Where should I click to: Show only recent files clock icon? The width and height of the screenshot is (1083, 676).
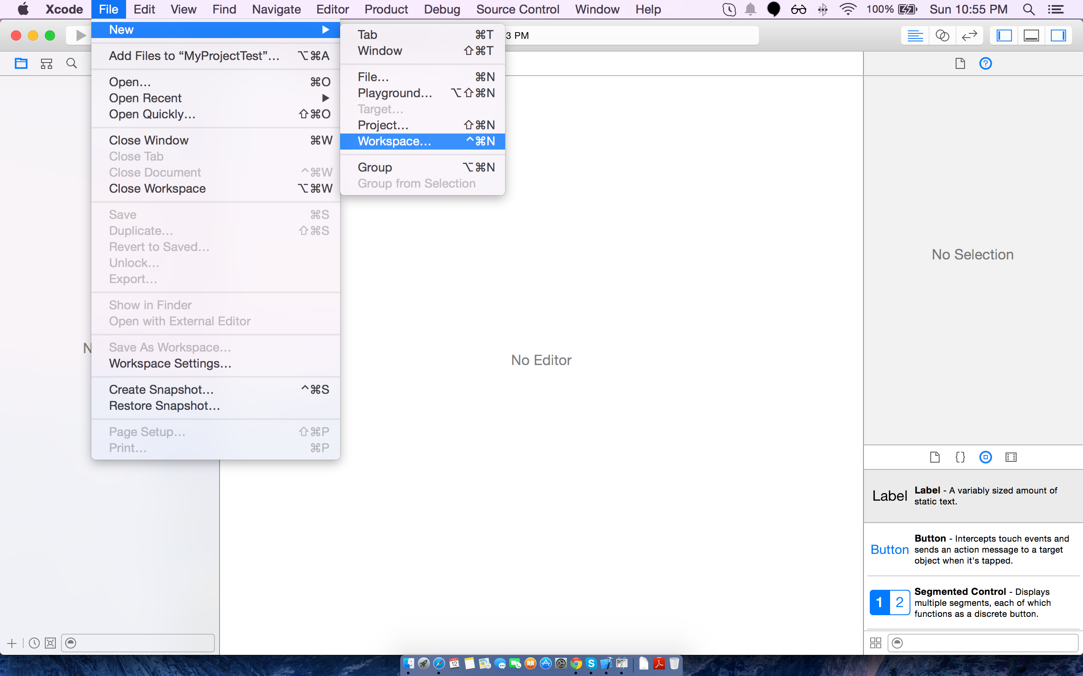coord(34,643)
